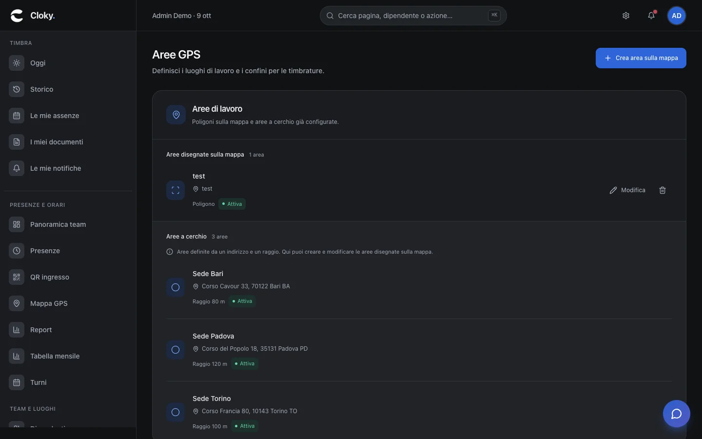Click the Attiva badge for Sede Bari
This screenshot has width=702, height=439.
pos(242,301)
